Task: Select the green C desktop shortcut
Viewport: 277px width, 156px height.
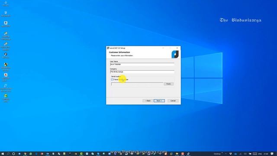Action: click(6, 98)
